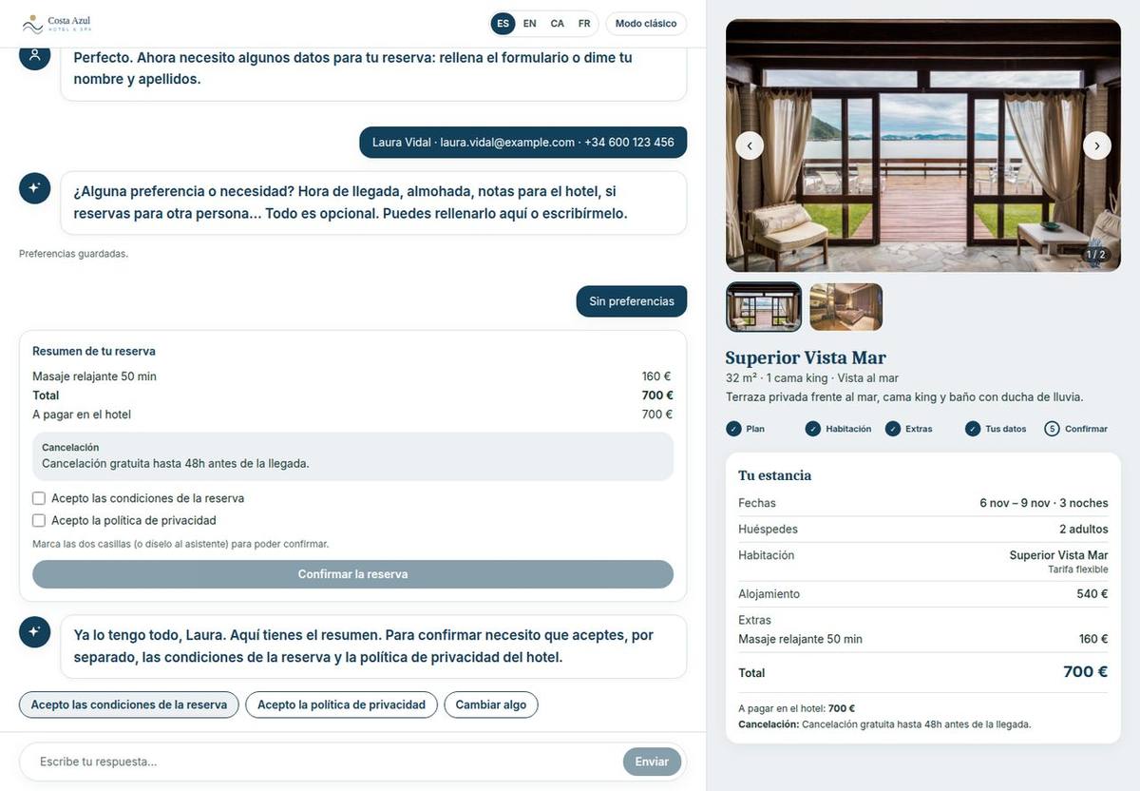This screenshot has width=1140, height=791.
Task: Click the Extras step checkmark icon
Action: pos(893,429)
